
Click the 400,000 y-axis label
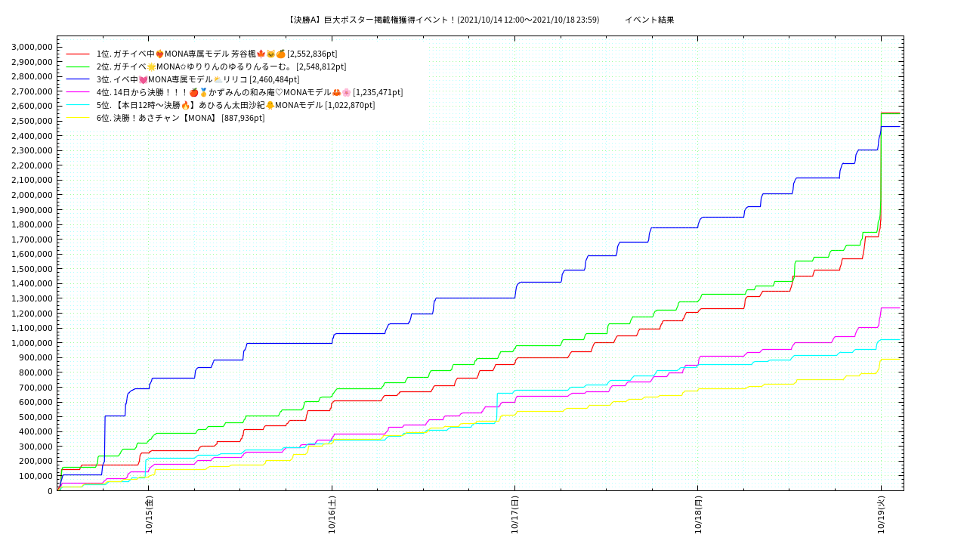pyautogui.click(x=37, y=431)
